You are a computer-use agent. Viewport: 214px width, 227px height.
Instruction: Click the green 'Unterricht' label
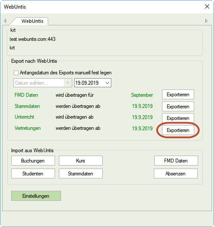point(24,117)
